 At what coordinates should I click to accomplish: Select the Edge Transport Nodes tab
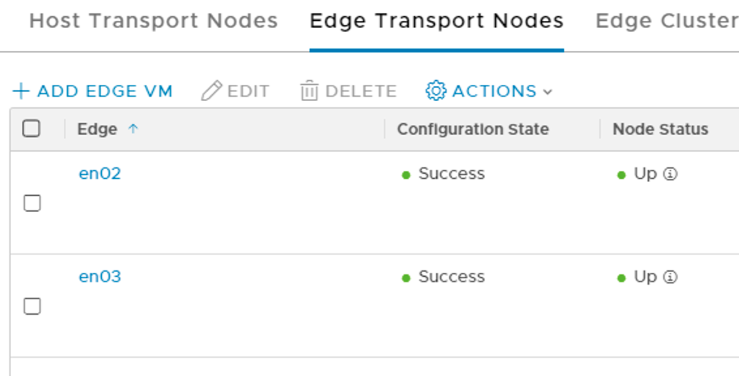(x=436, y=21)
